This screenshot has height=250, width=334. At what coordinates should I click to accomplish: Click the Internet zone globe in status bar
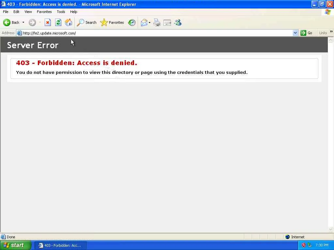(288, 237)
